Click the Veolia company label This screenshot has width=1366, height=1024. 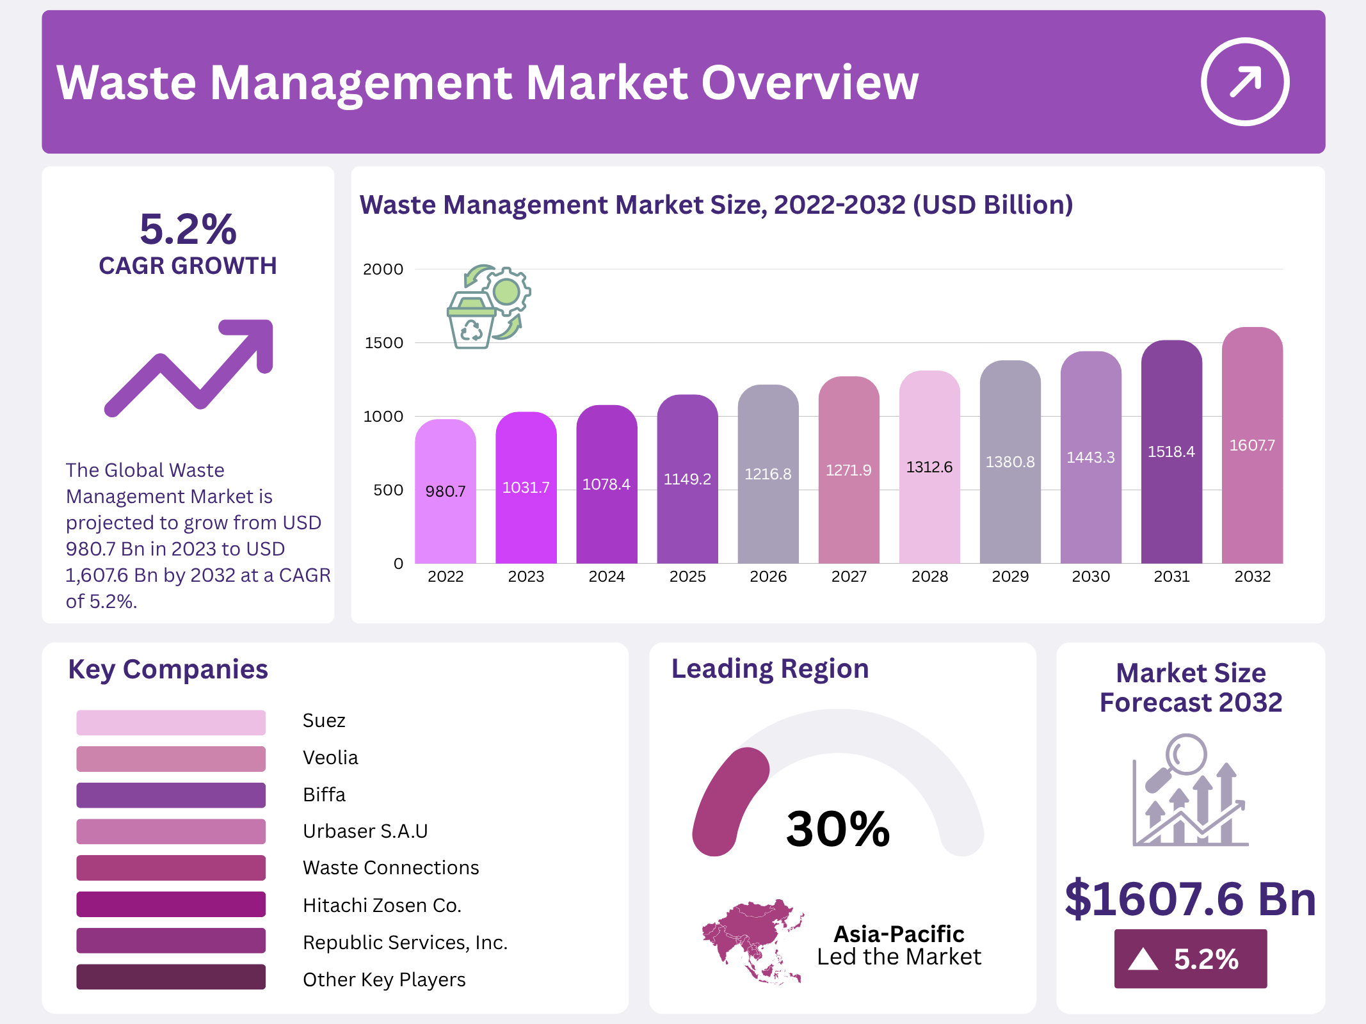pyautogui.click(x=330, y=758)
